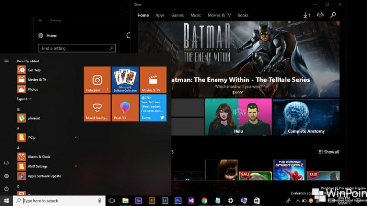Expand the AMD Settings folder chevron
The height and width of the screenshot is (206, 367).
pos(76,166)
